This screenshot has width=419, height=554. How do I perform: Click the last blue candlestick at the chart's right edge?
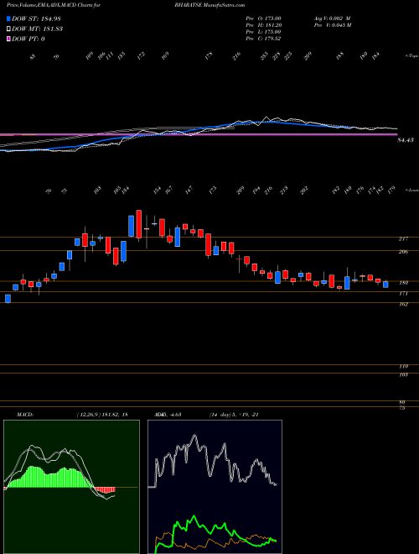pyautogui.click(x=385, y=285)
